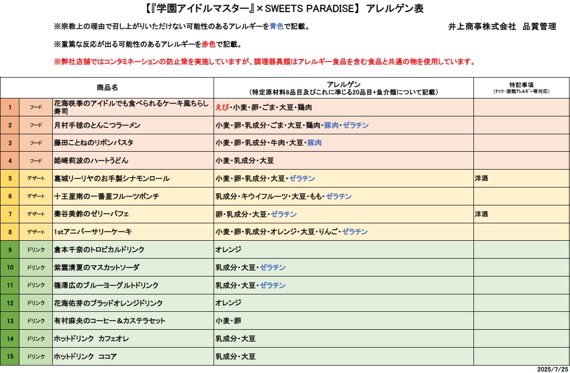The image size is (570, 373).
Task: Click the ドリンク category cell in row 13
Action: click(x=36, y=321)
